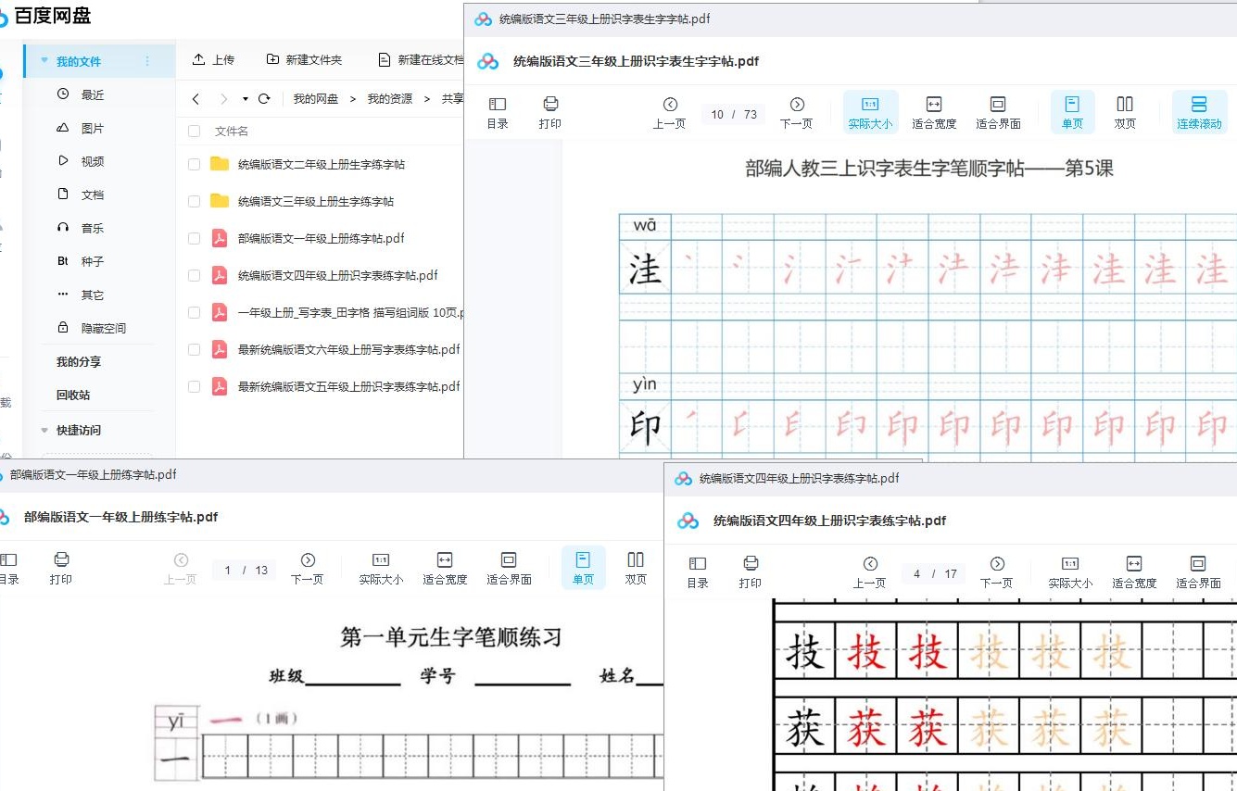Select 实际大小 actual size view
1237x791 pixels.
click(x=870, y=111)
